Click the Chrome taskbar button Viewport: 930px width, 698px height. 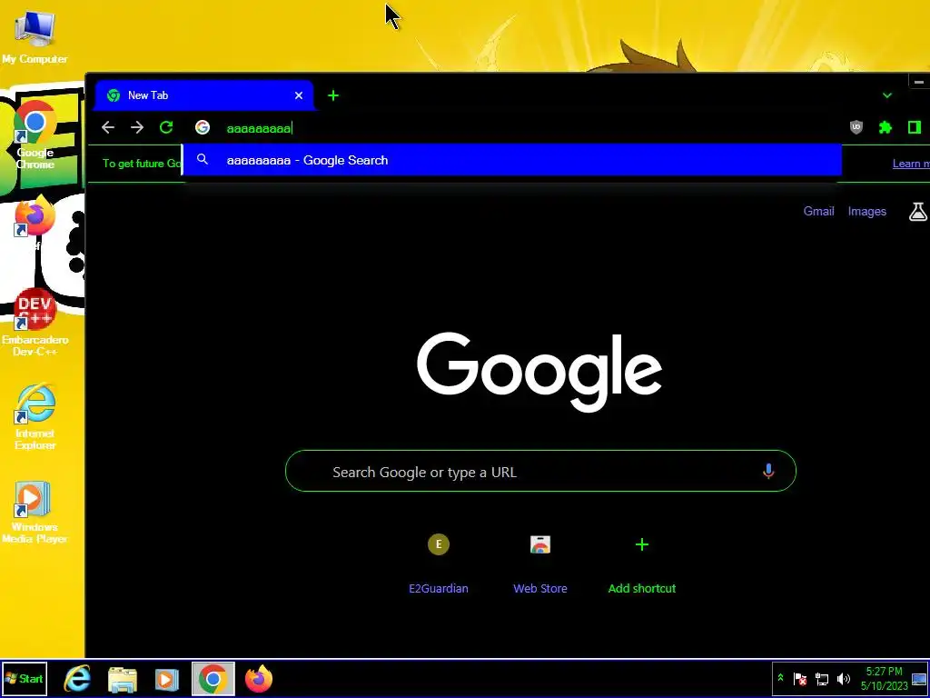(x=213, y=678)
